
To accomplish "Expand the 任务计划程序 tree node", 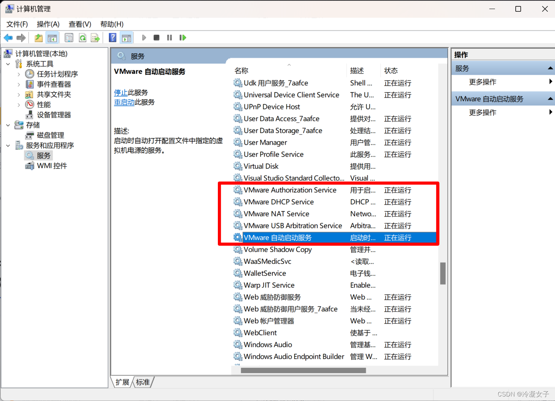I will tap(18, 74).
